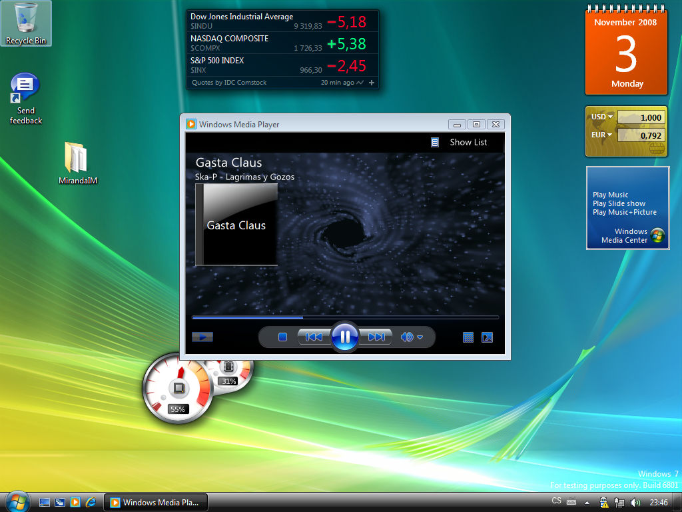This screenshot has height=512, width=682.
Task: Open the Windows Start menu
Action: coord(17,502)
